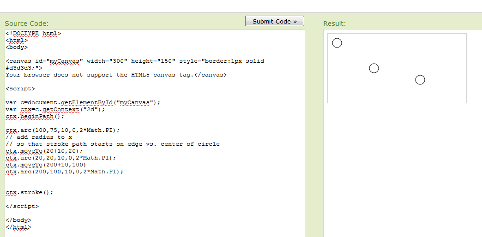Screen dimensions: 482x237
Task: Click the ctx.stroke() line
Action: (30, 192)
